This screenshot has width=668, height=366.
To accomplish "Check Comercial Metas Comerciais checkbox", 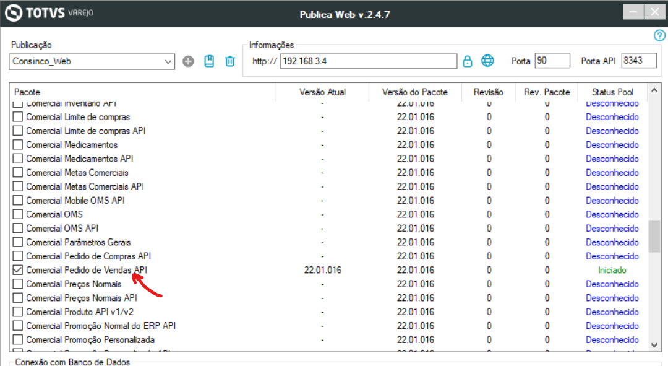I will (17, 173).
